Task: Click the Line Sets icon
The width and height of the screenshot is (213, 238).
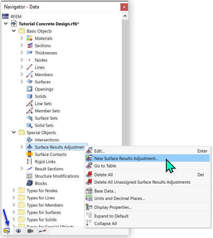Action: (x=29, y=103)
